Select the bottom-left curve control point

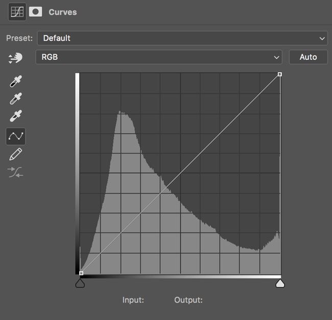click(81, 273)
